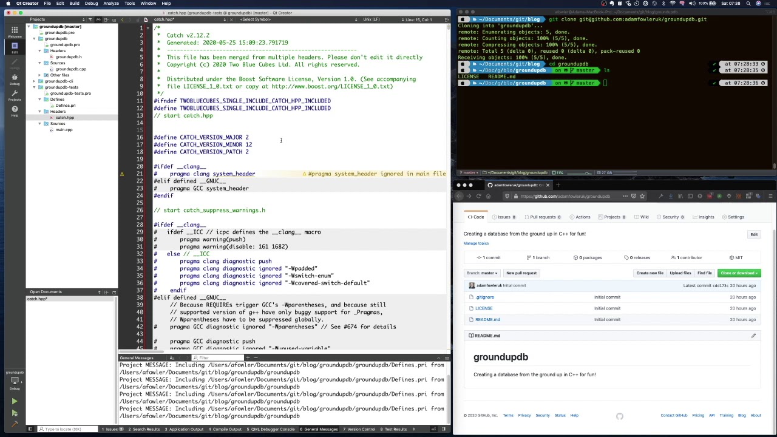Click the 1 commit link
Screen dimensions: 777x437
(x=489, y=258)
